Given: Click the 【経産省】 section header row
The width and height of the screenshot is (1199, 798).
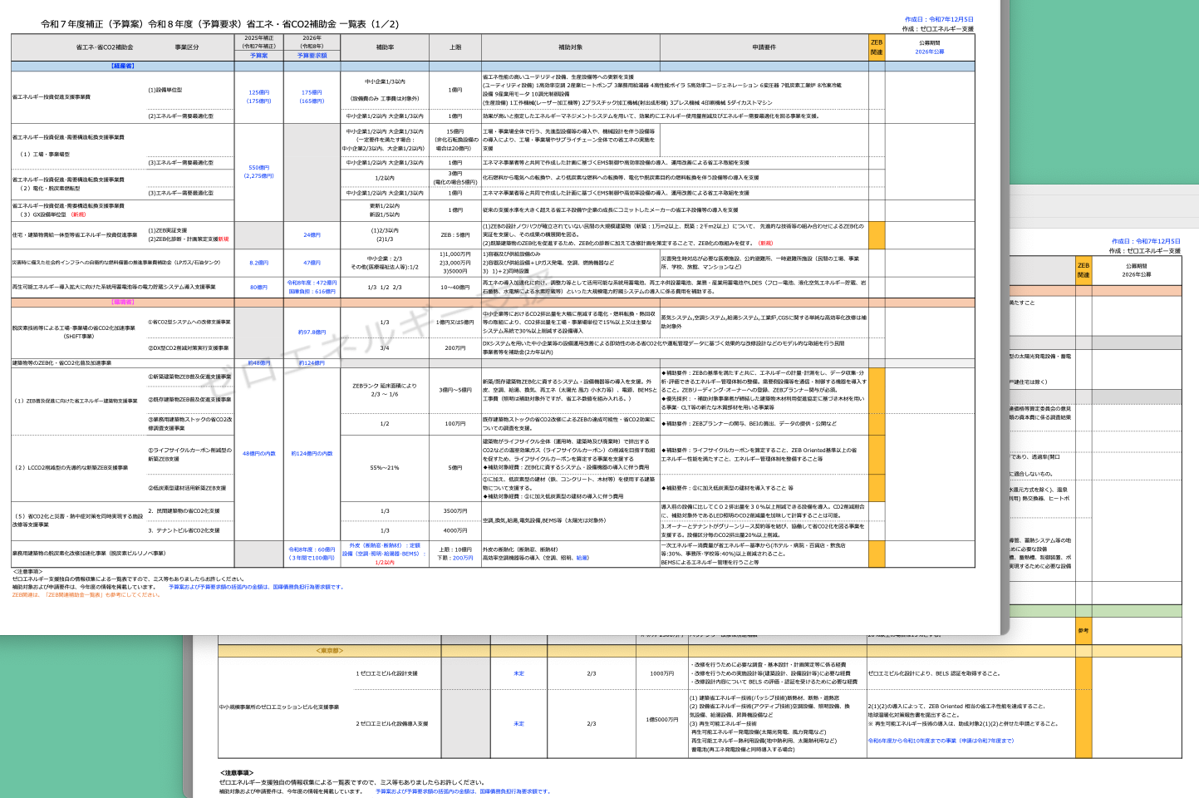Looking at the screenshot, I should (x=122, y=66).
